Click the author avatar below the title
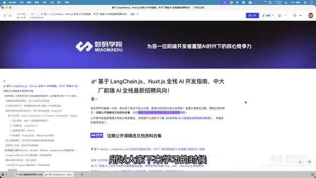Image resolution: width=316 pixels, height=178 pixels. 92,99
